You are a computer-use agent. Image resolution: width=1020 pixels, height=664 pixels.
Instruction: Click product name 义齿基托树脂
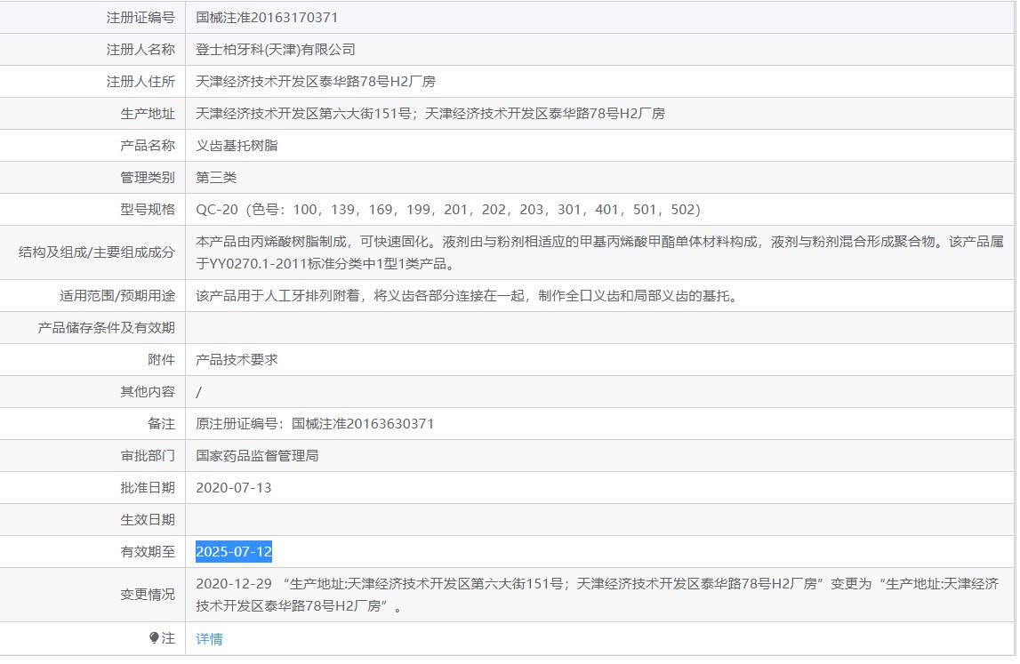coord(237,145)
